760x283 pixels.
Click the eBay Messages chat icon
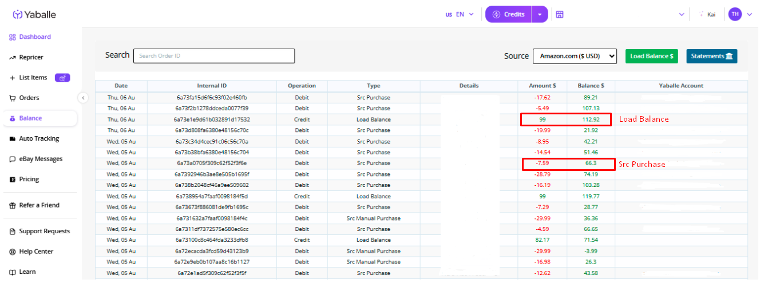13,160
